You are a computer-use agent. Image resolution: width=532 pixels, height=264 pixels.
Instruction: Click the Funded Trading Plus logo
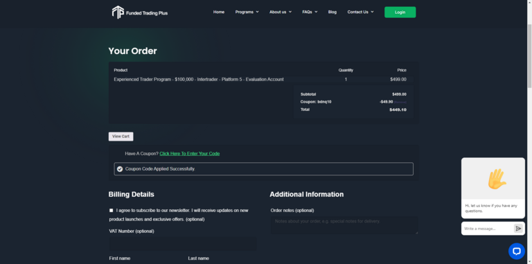(140, 12)
